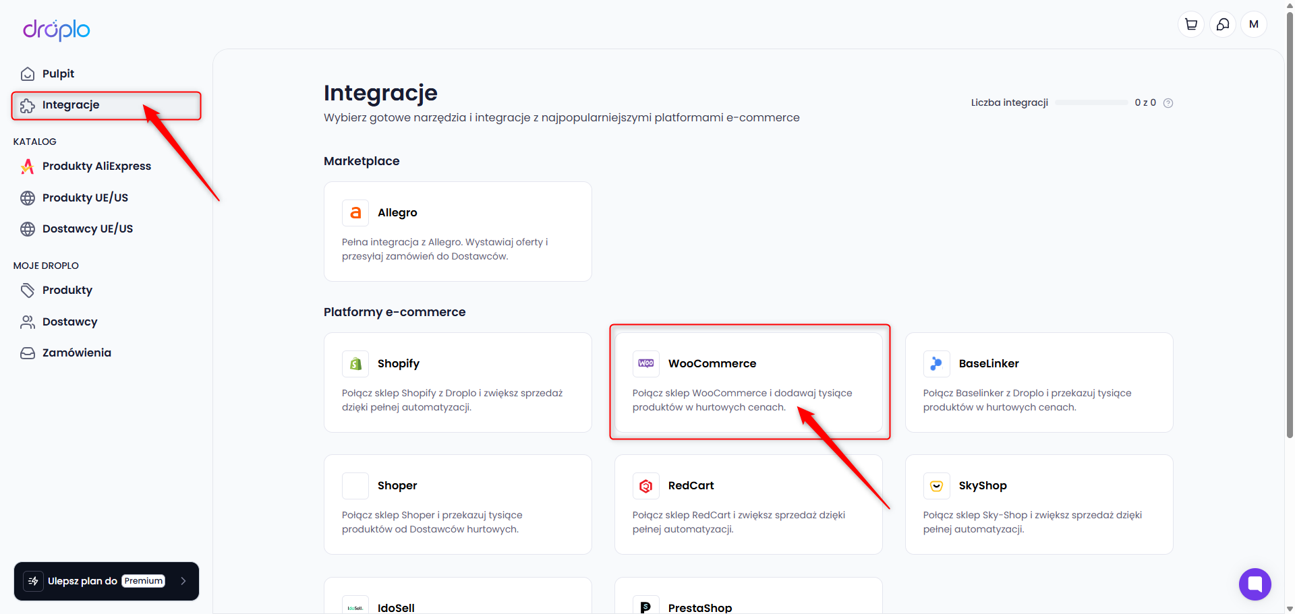Image resolution: width=1295 pixels, height=614 pixels.
Task: Click the BaseLinker logo icon
Action: pyautogui.click(x=937, y=364)
